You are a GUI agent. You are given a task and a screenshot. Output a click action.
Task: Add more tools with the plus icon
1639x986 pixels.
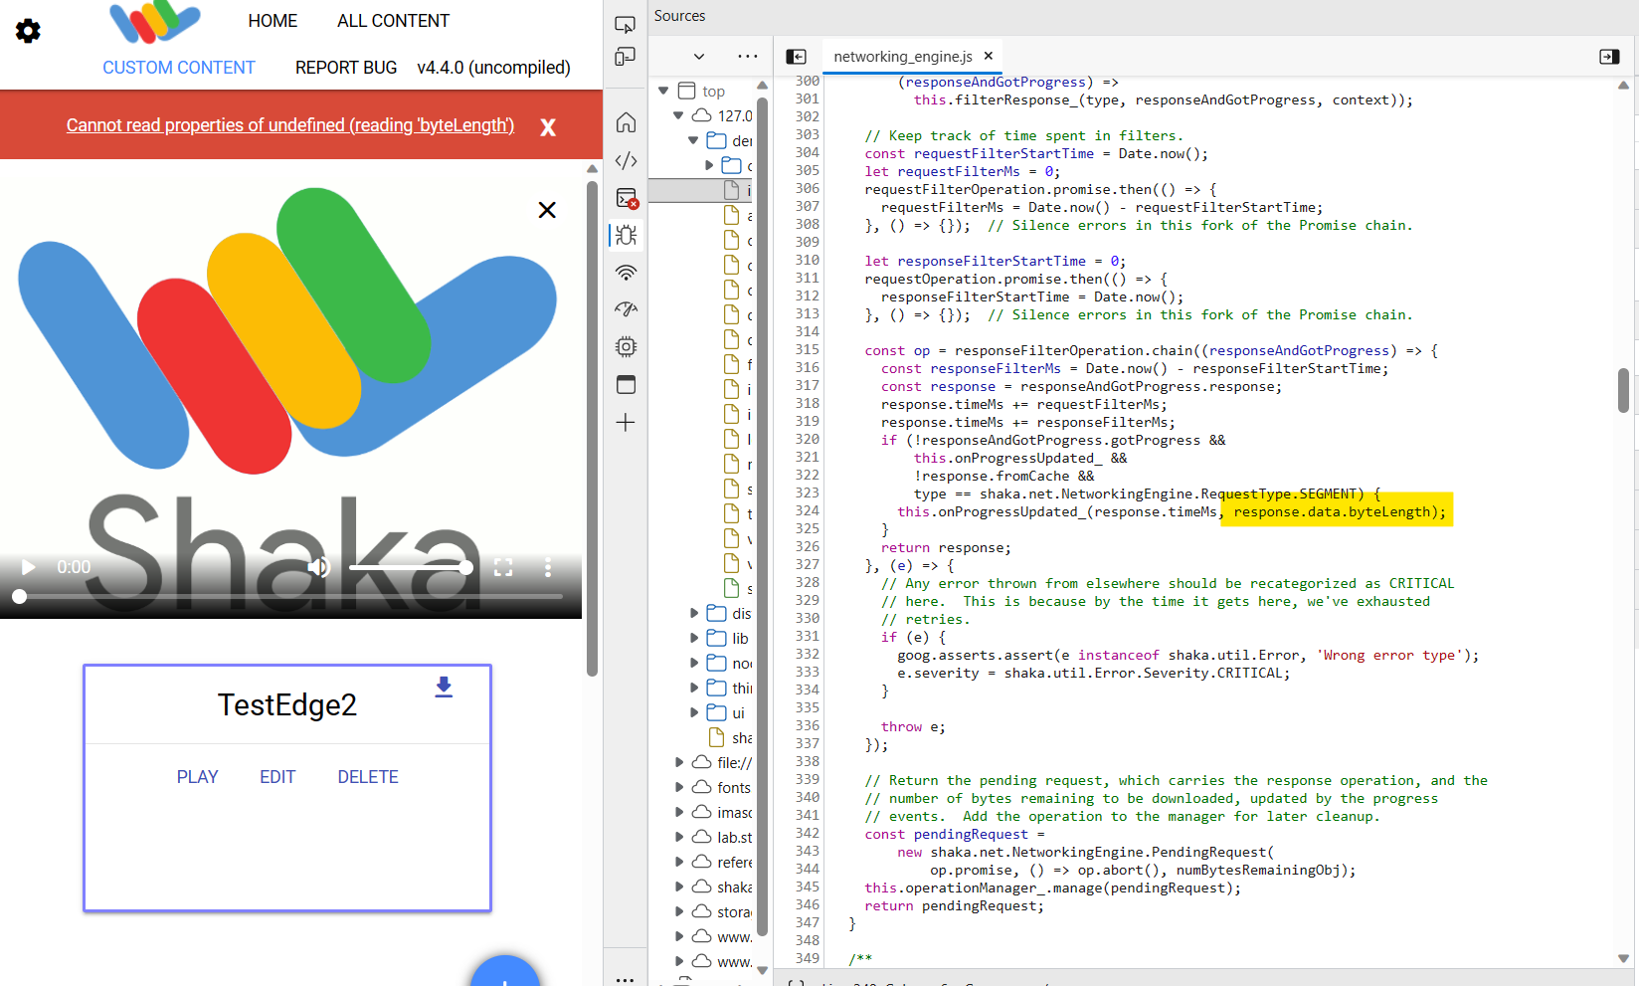click(x=626, y=423)
